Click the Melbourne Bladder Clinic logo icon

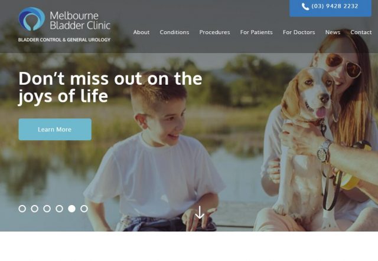click(32, 19)
